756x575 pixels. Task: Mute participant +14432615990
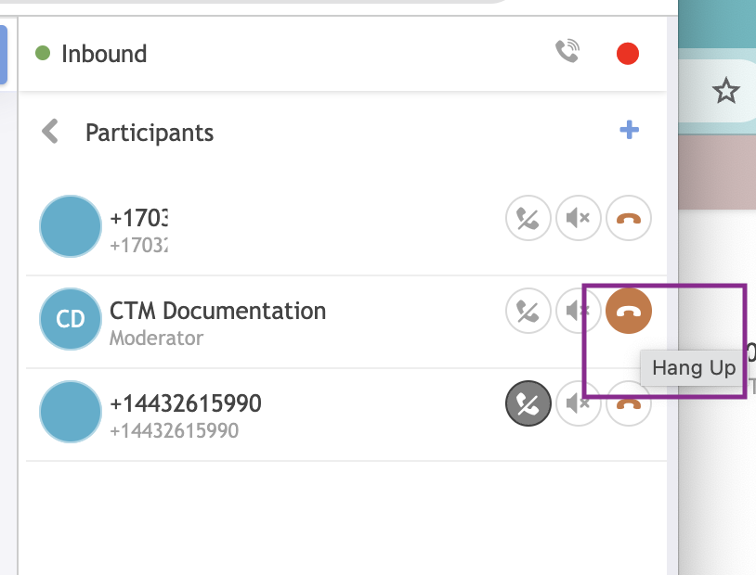579,404
